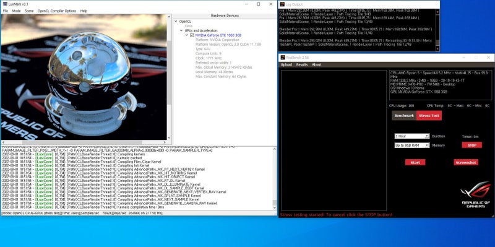Uncheck the NVIDIA GeForce GTX 1060 3GB device
This screenshot has width=495, height=247.
point(192,35)
